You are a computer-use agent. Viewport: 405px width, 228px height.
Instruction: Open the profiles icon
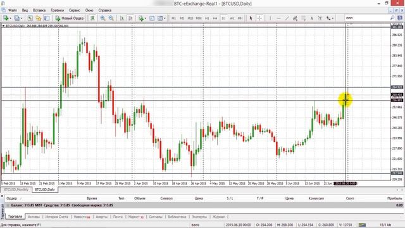[x=16, y=18]
